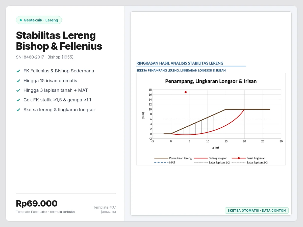Click subheading SKETSA PENAMPANG LERENG, LINGKARAN LONGSOR & IRISAN
The width and height of the screenshot is (303, 227).
pos(181,70)
